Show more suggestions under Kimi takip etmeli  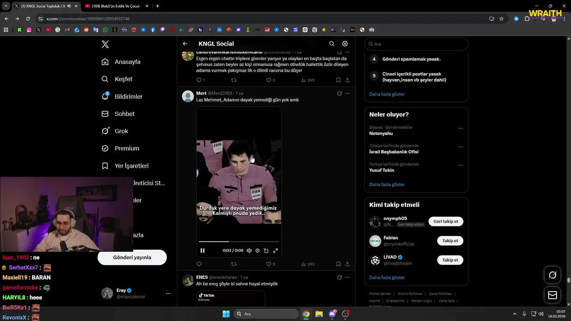pyautogui.click(x=387, y=277)
